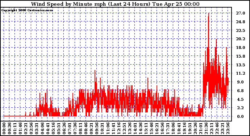Click the 09:56 x-axis time label
The image size is (250, 136).
(97, 128)
